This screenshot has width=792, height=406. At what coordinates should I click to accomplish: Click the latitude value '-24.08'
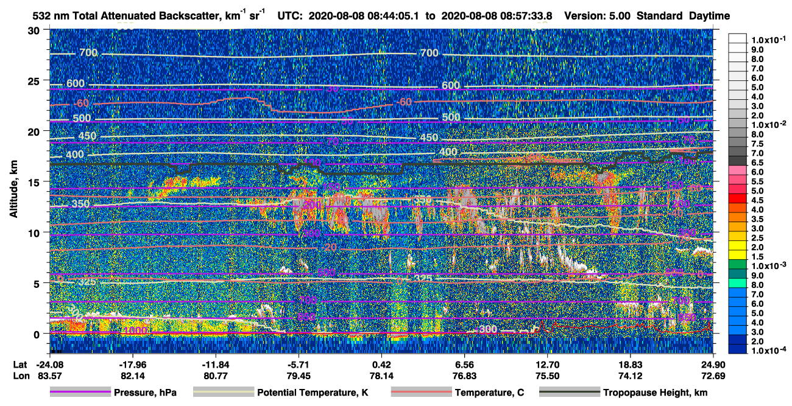[49, 365]
